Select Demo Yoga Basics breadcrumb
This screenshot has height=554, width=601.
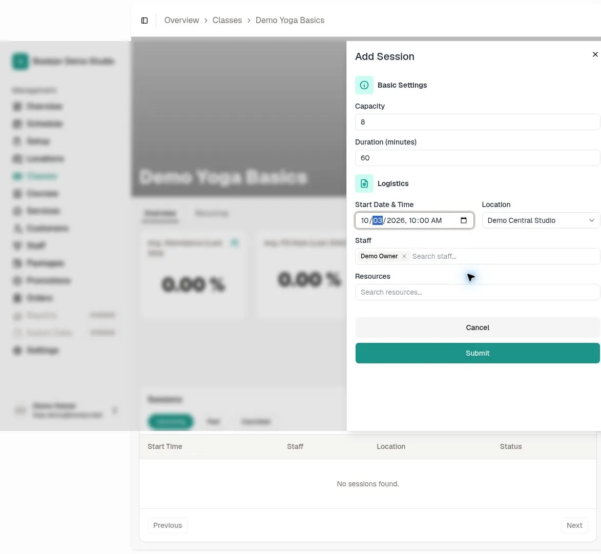[290, 20]
